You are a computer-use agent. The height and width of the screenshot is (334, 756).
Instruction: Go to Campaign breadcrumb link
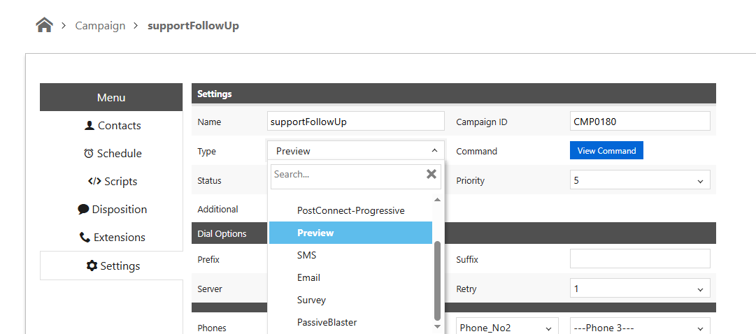pos(100,26)
